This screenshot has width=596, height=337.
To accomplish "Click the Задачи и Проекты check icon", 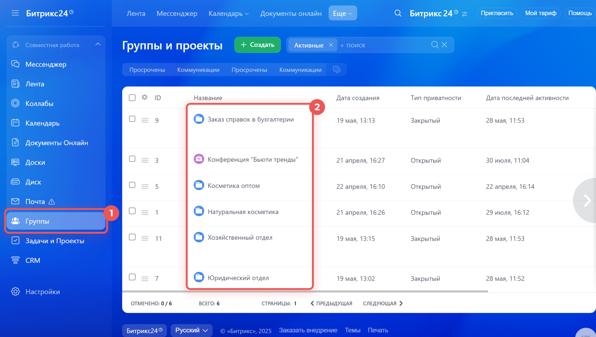I will [15, 240].
